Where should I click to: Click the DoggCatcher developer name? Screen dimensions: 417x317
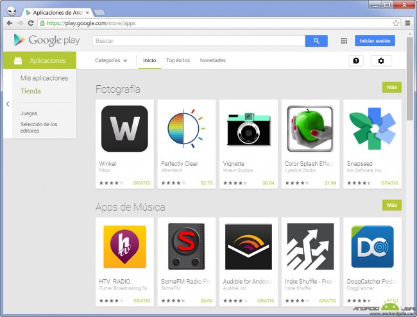(x=361, y=288)
